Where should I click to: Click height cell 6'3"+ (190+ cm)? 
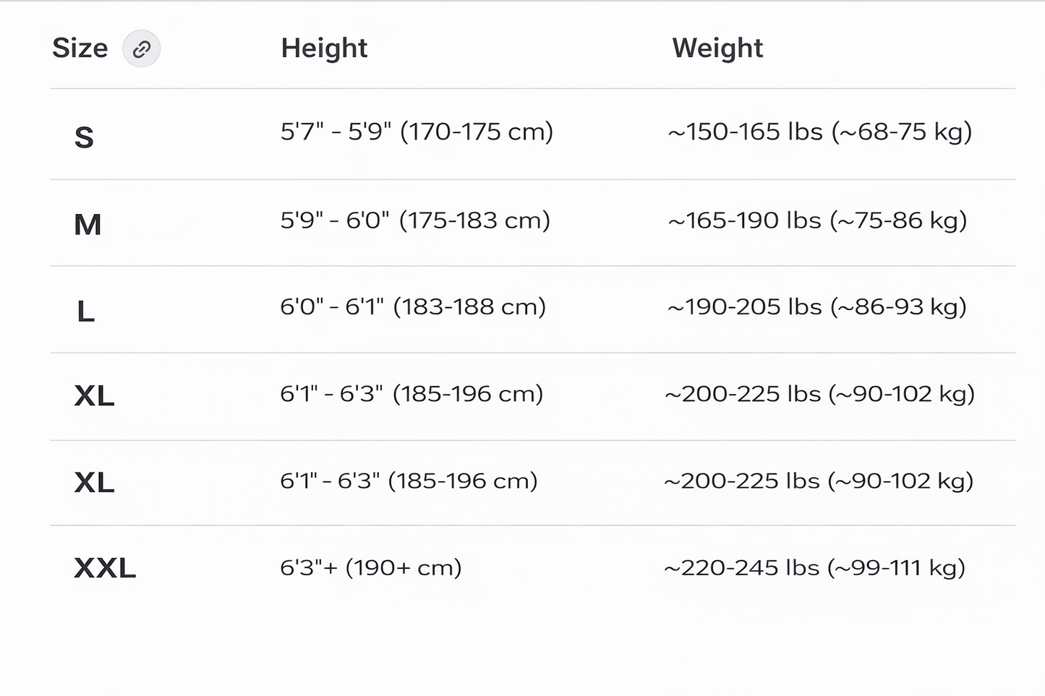tap(370, 568)
